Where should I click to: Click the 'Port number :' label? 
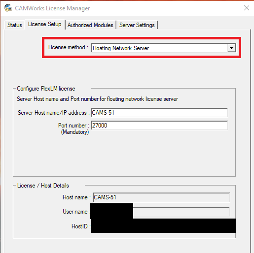[73, 126]
